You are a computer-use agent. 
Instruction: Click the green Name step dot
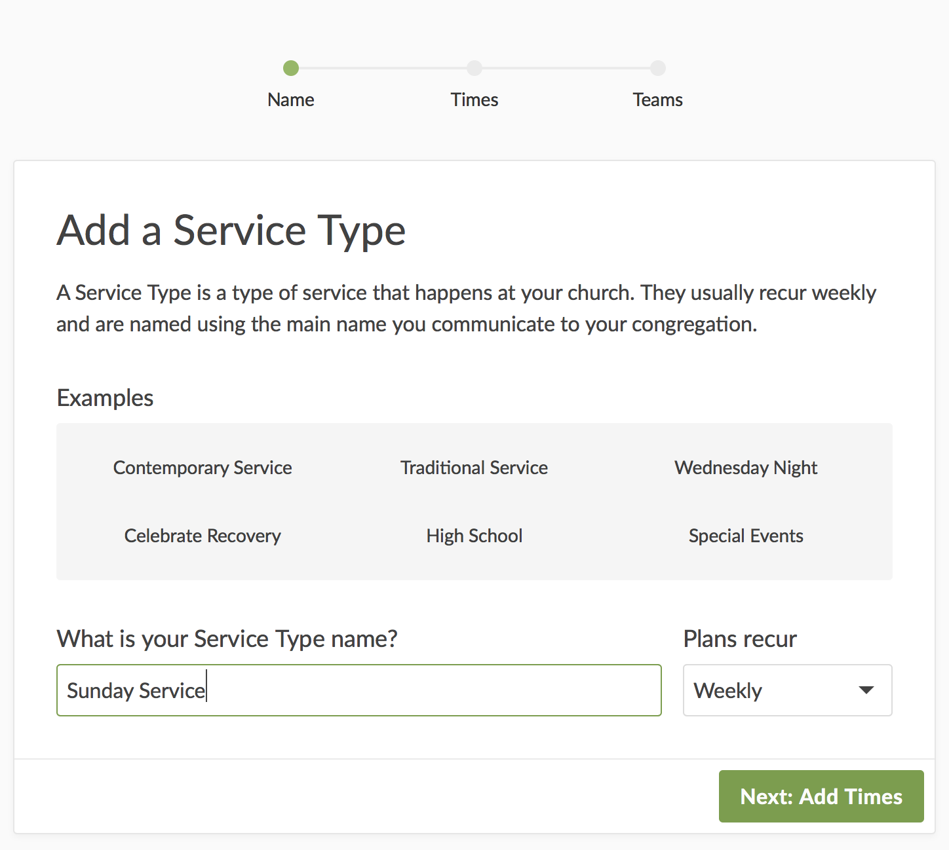(291, 68)
